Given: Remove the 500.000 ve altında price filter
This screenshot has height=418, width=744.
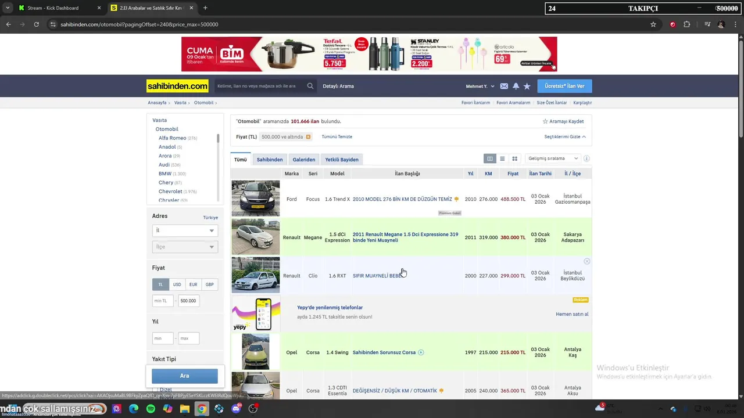Looking at the screenshot, I should click(308, 137).
